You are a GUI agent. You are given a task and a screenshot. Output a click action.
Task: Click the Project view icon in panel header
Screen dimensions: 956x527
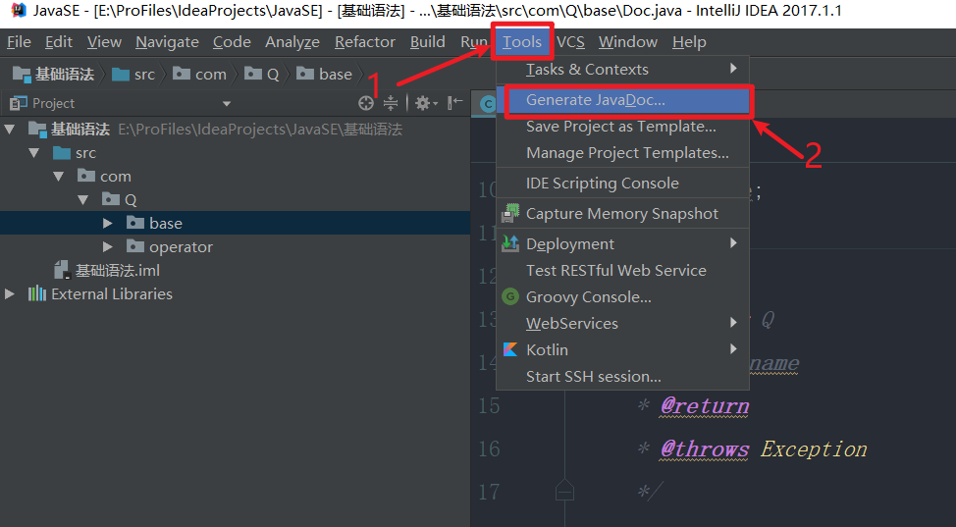click(x=19, y=103)
